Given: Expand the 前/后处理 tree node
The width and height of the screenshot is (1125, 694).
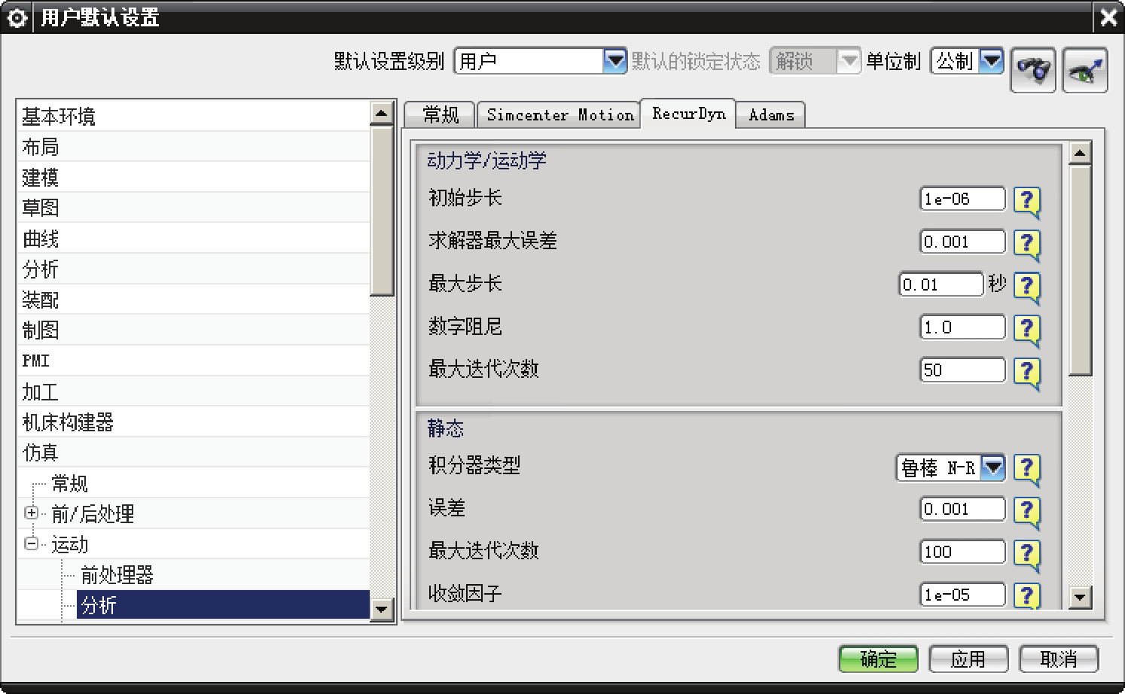Looking at the screenshot, I should 32,513.
